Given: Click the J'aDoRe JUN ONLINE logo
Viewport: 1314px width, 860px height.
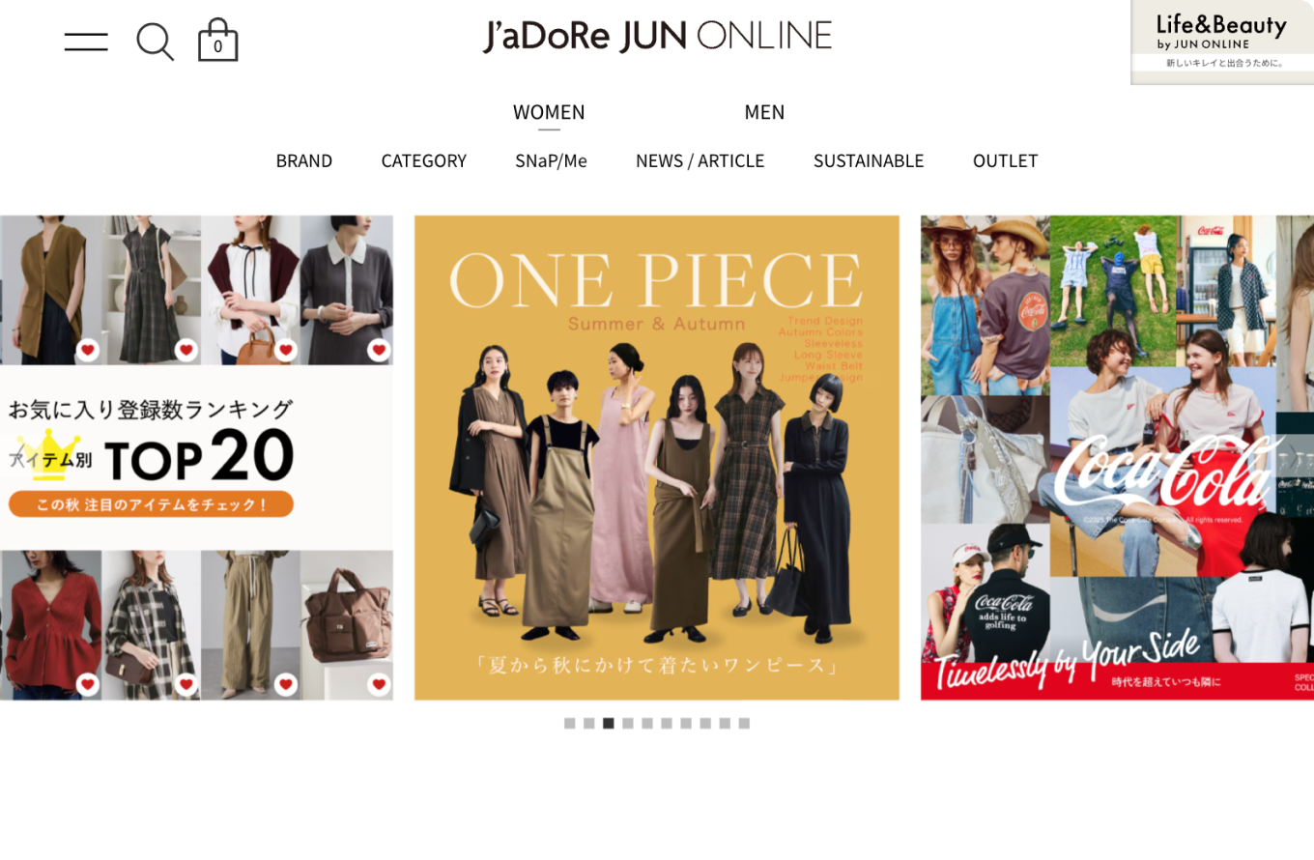Looking at the screenshot, I should (657, 36).
